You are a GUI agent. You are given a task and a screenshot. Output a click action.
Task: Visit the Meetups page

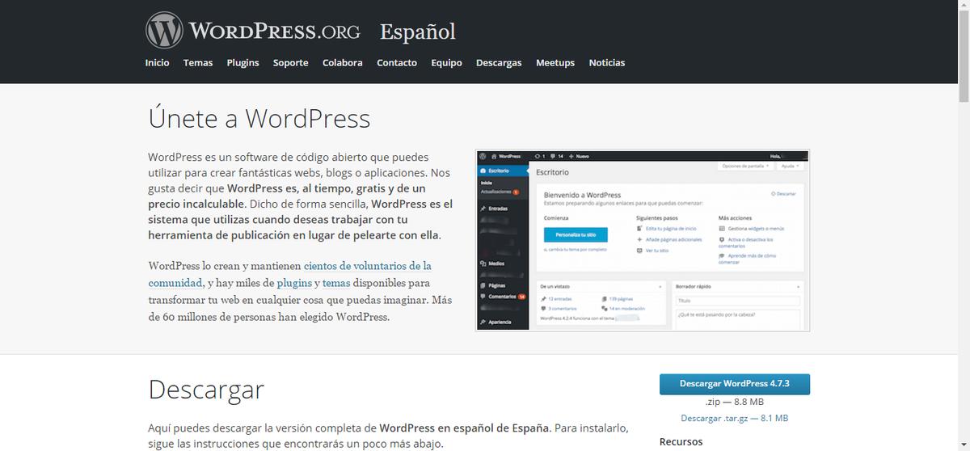coord(555,63)
